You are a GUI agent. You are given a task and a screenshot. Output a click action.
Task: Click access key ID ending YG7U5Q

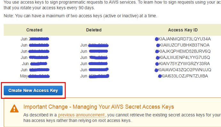click(183, 57)
